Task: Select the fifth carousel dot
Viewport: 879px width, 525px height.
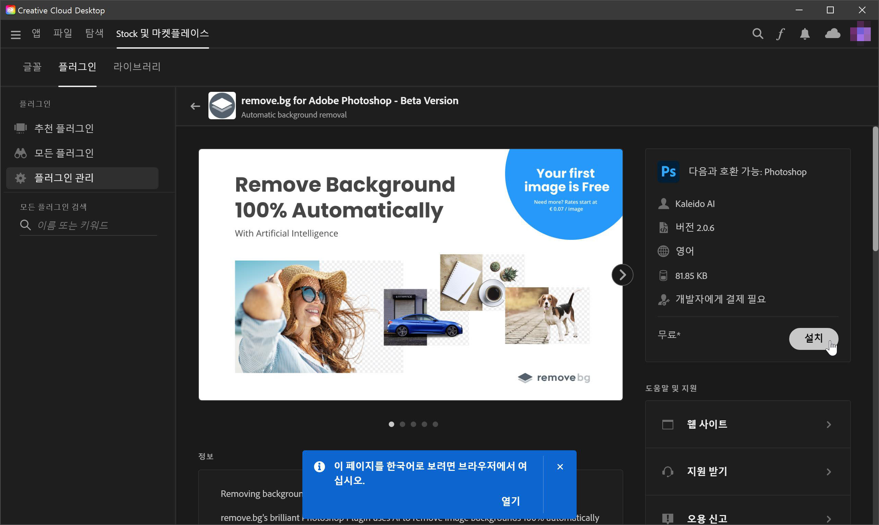Action: point(435,424)
